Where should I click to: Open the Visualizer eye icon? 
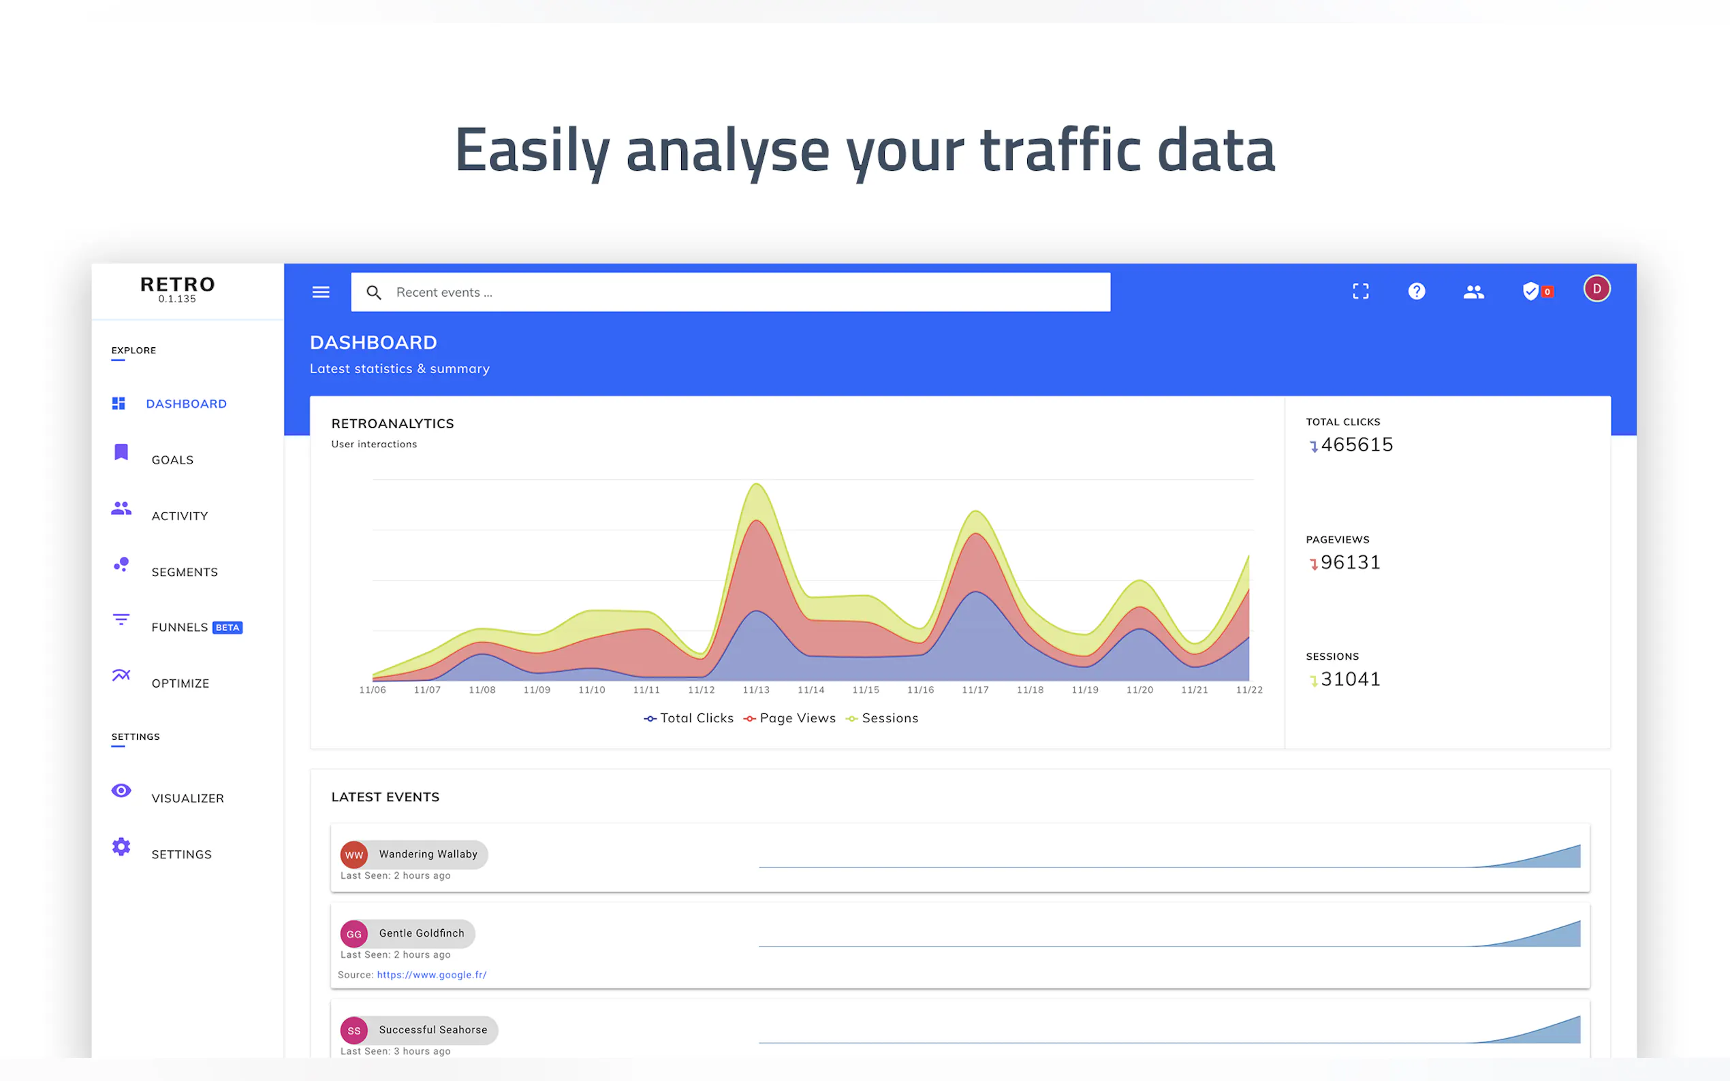click(121, 790)
